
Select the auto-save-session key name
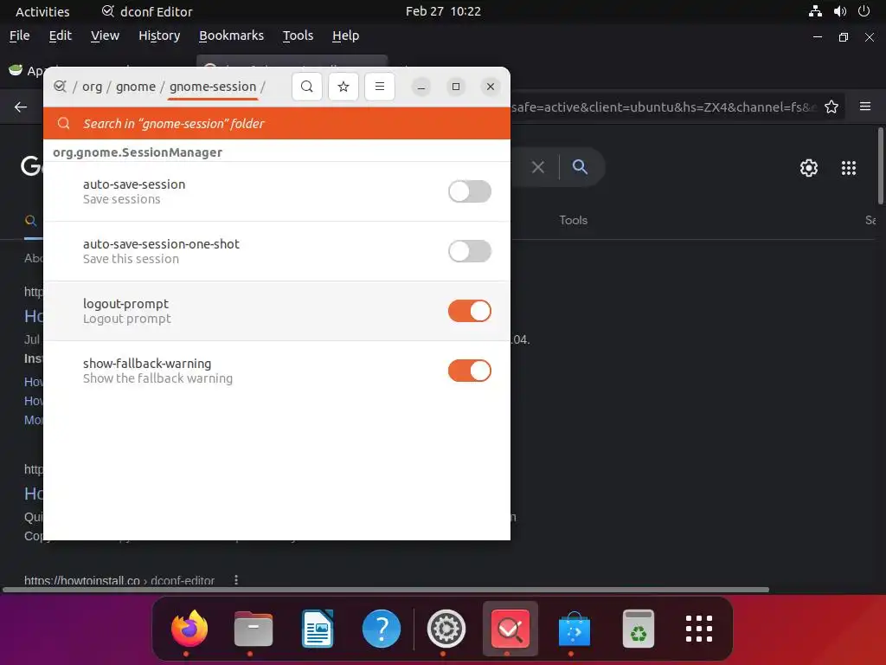click(x=134, y=184)
